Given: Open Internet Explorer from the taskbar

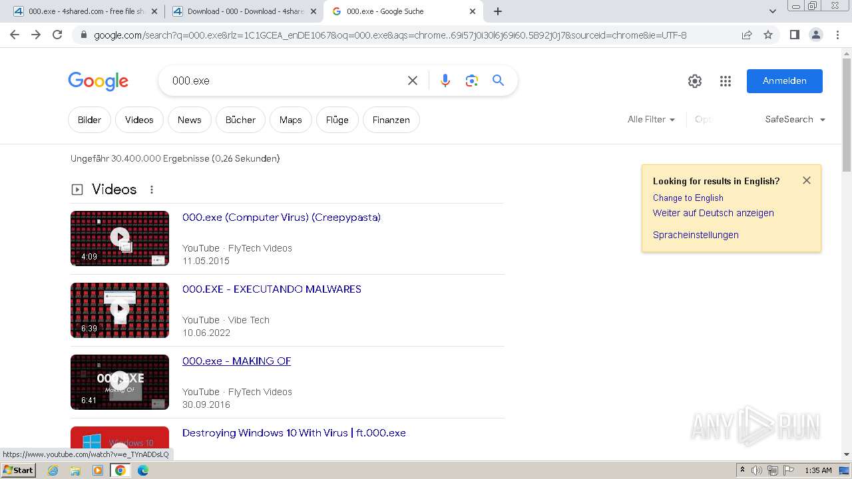Looking at the screenshot, I should click(53, 470).
